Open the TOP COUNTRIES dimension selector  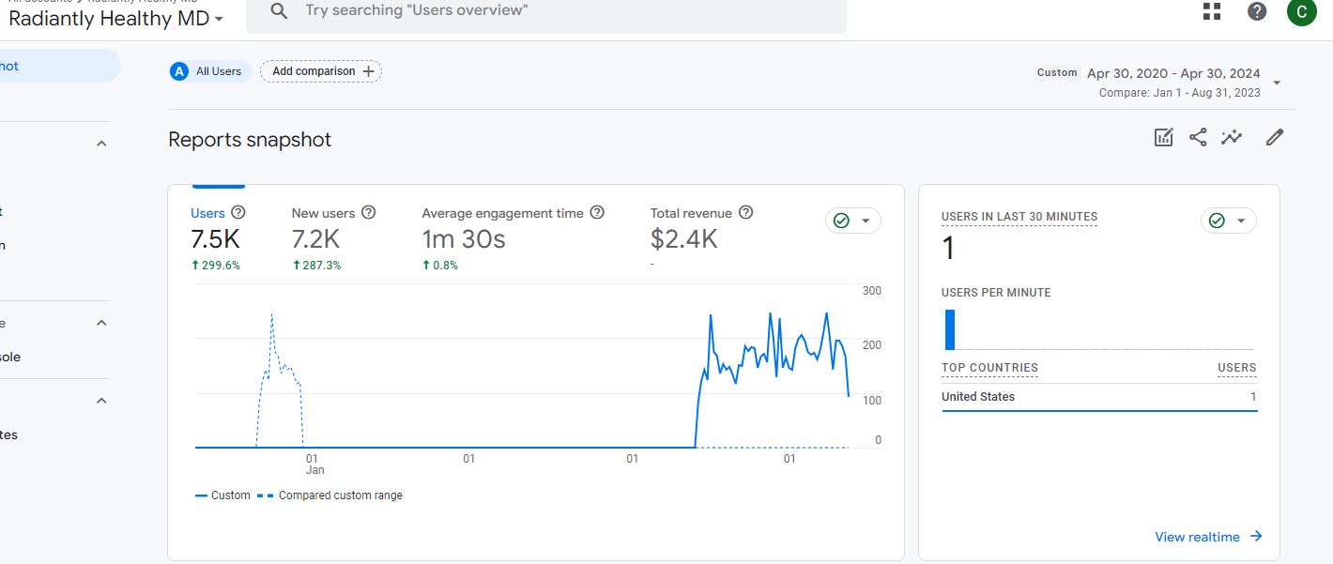point(989,369)
